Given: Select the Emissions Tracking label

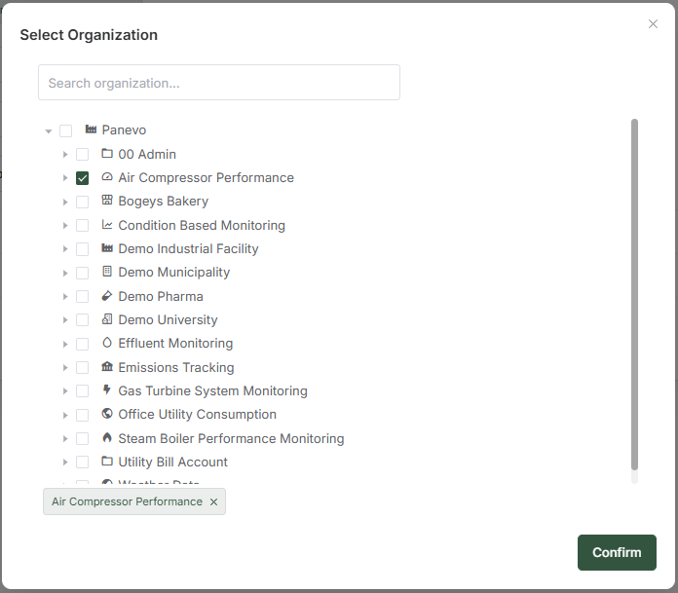Looking at the screenshot, I should 176,368.
